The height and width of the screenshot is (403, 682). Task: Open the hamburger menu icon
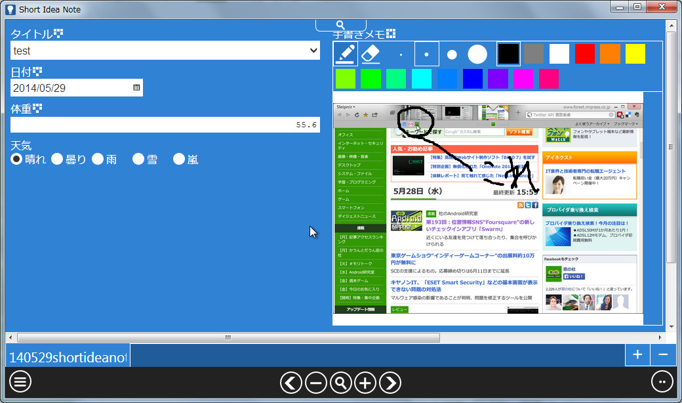pyautogui.click(x=20, y=382)
